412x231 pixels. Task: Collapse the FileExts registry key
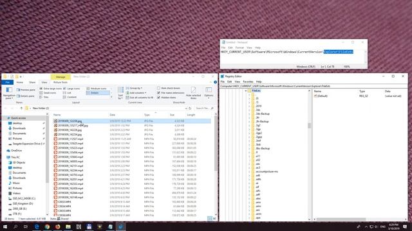pos(246,90)
